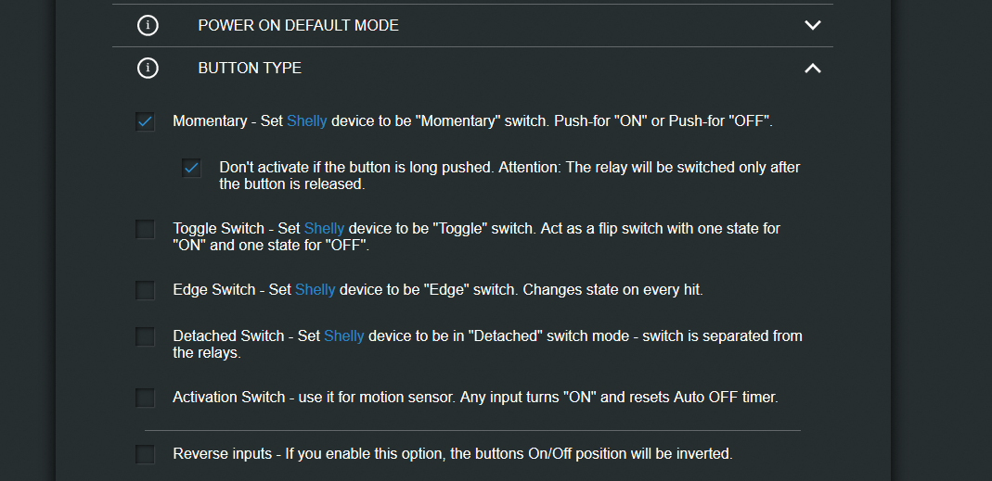
Task: Collapse the Button Type section chevron
Action: [x=813, y=68]
